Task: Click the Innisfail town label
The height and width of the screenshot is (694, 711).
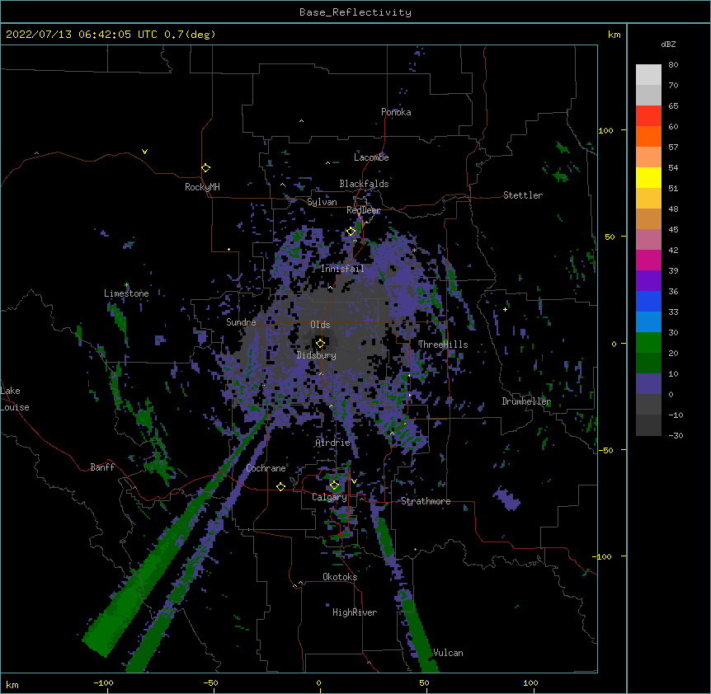Action: (x=342, y=269)
